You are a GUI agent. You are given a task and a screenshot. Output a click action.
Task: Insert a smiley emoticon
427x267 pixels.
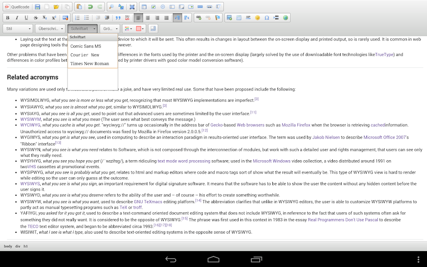pos(257,18)
